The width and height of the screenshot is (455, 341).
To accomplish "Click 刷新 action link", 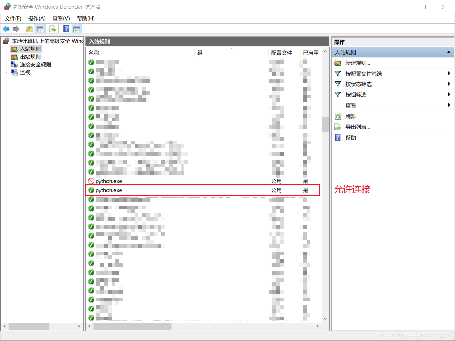I will [351, 116].
